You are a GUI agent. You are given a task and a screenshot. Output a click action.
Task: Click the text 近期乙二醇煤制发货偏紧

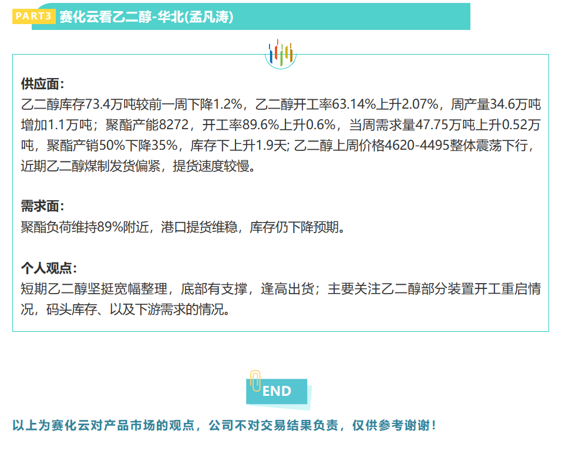tap(90, 166)
